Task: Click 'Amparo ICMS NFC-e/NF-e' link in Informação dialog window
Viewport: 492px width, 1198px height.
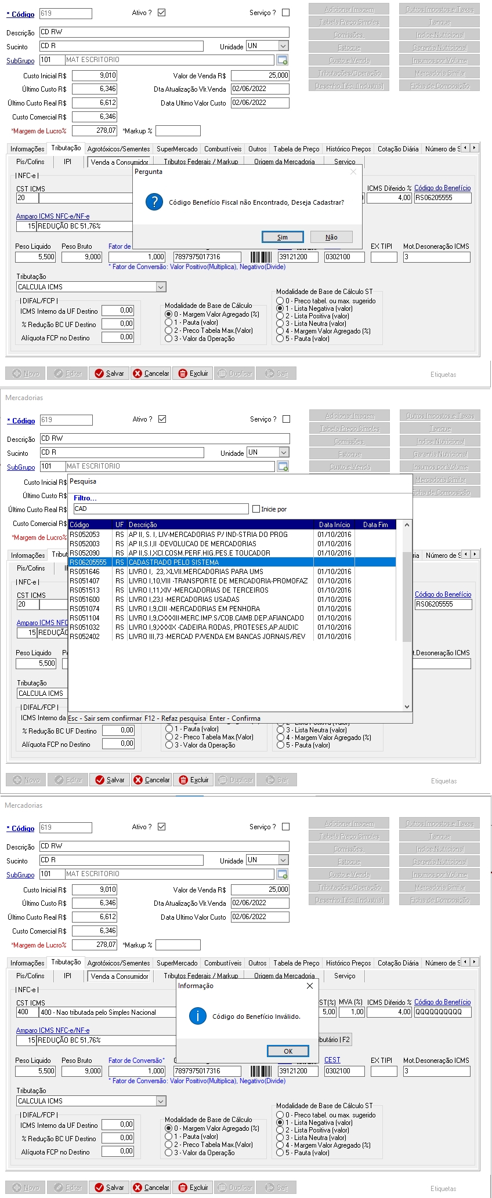Action: pyautogui.click(x=53, y=1030)
